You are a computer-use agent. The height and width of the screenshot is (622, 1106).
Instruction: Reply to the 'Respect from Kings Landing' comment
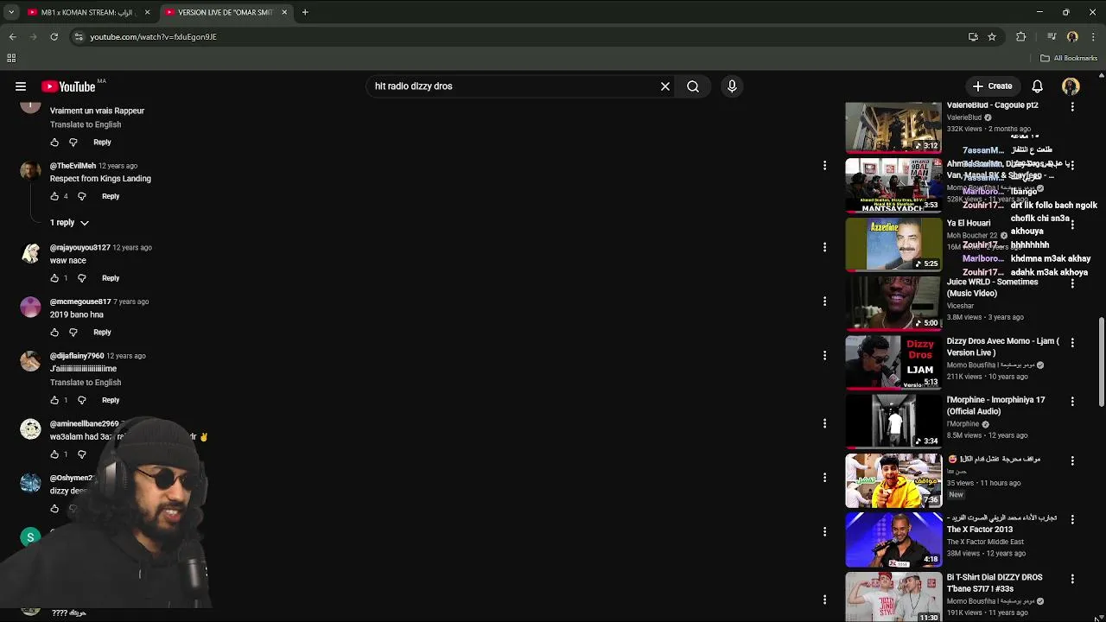(111, 196)
